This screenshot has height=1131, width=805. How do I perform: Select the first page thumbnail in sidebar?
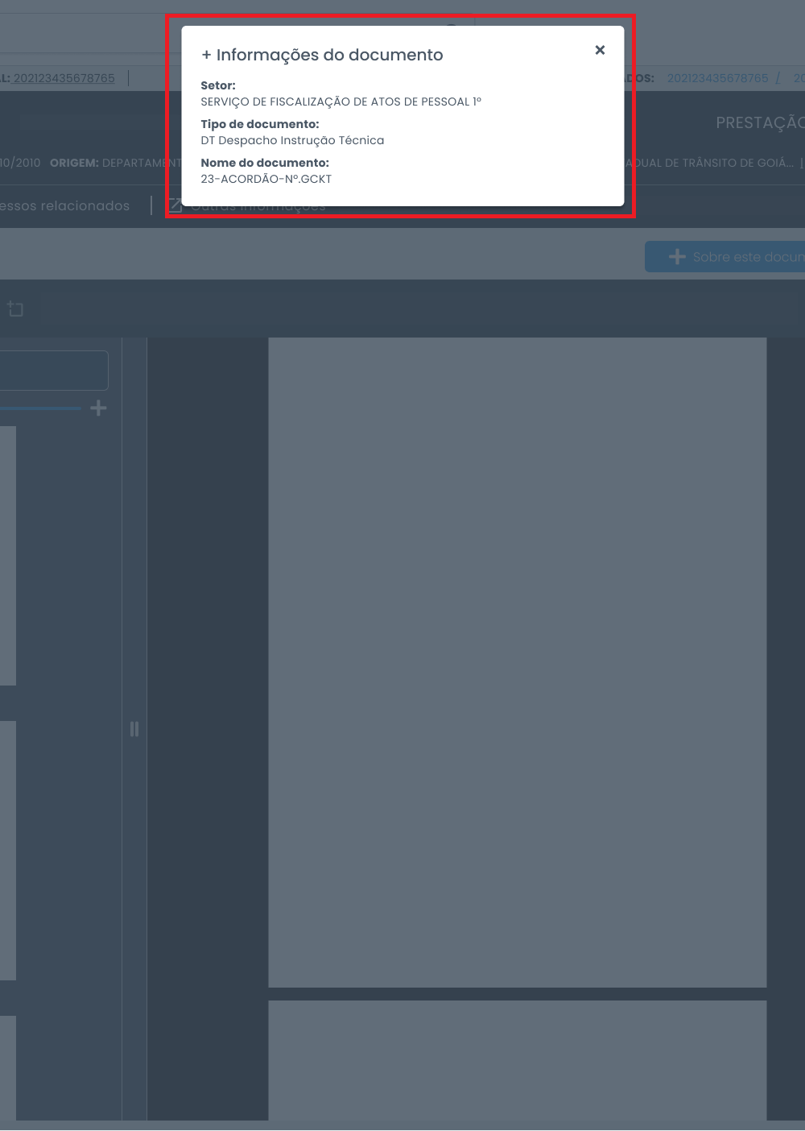pyautogui.click(x=7, y=556)
